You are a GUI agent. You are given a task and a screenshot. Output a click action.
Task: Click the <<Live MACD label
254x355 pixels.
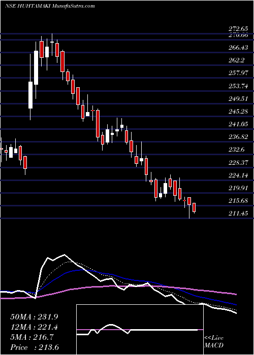pyautogui.click(x=214, y=342)
